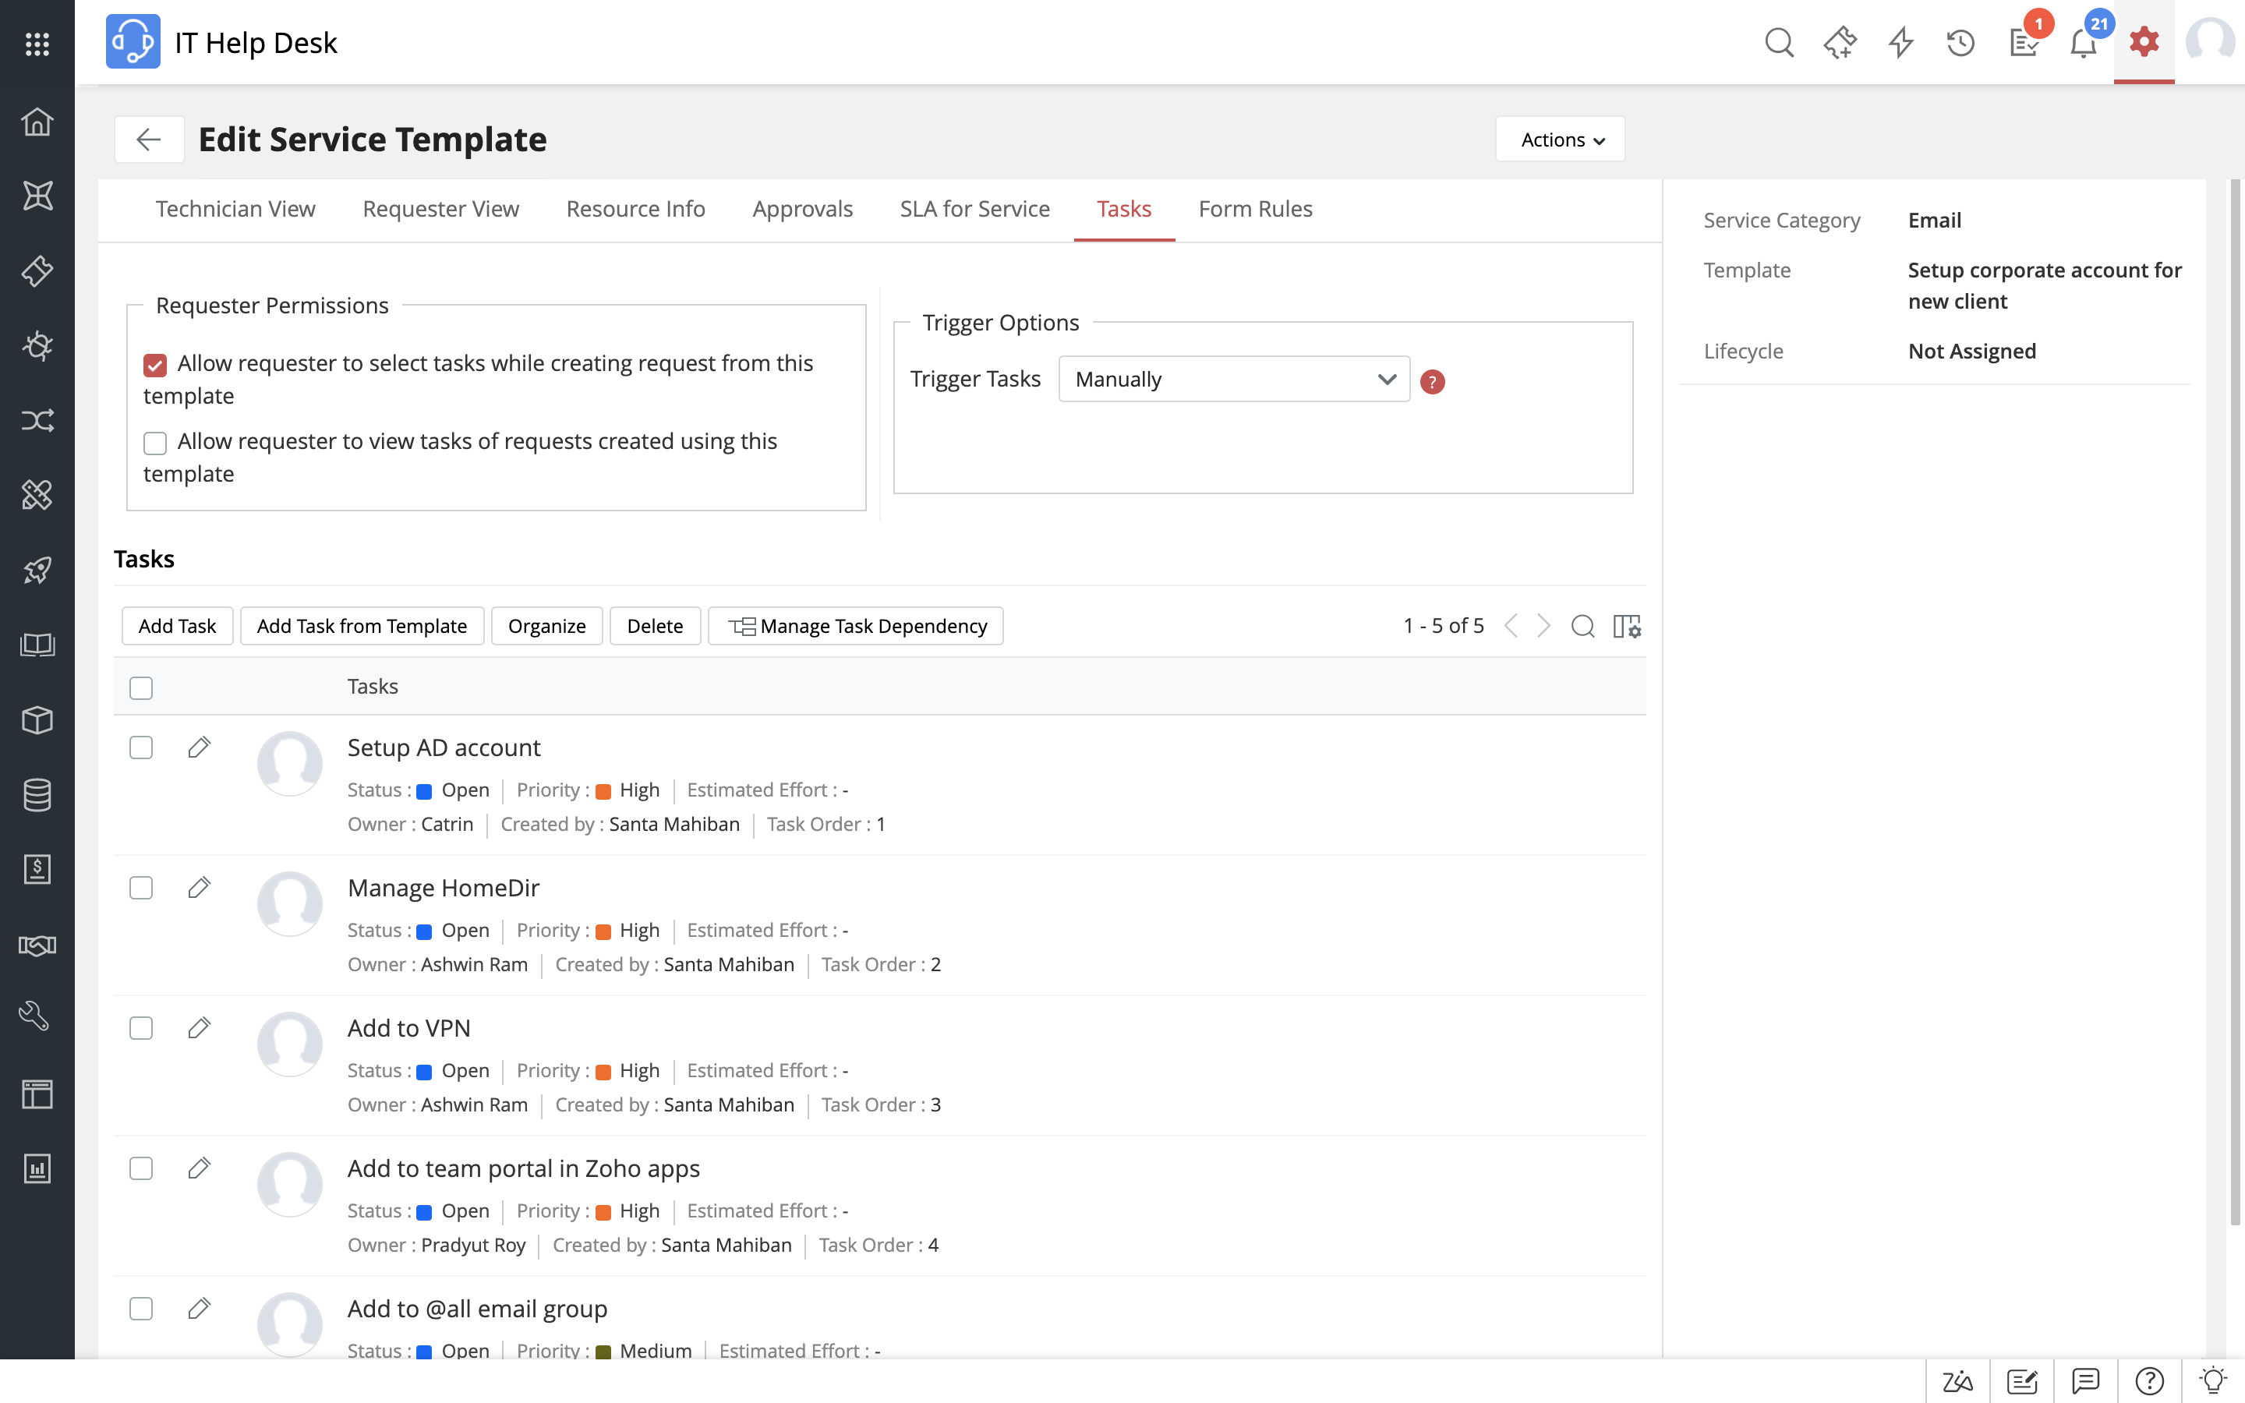Uncheck allow requester to select tasks
Viewport: 2245px width, 1403px height.
[155, 365]
